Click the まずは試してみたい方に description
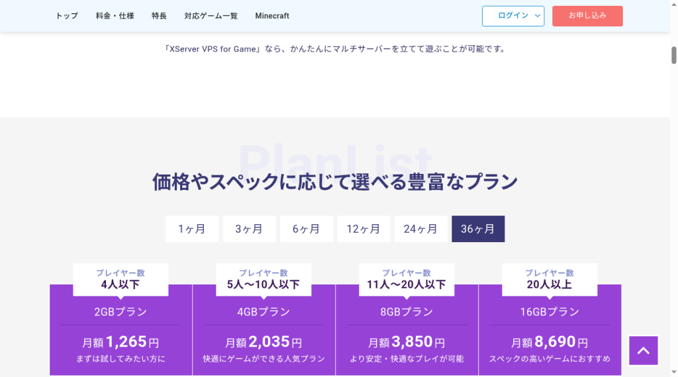The width and height of the screenshot is (678, 377). pyautogui.click(x=121, y=359)
